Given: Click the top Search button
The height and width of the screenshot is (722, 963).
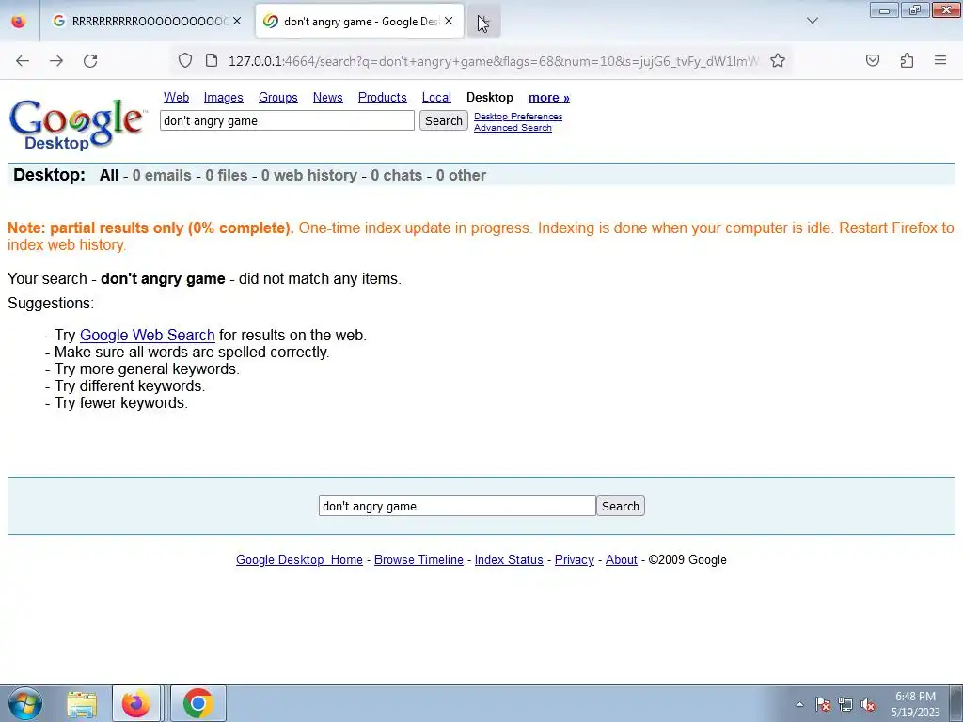Looking at the screenshot, I should pos(444,120).
